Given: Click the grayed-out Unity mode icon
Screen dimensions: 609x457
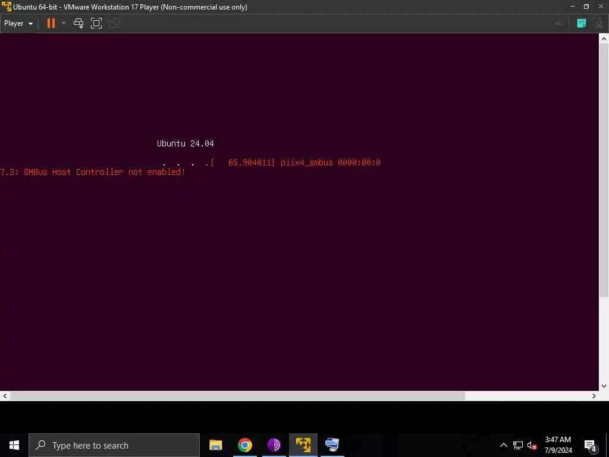Looking at the screenshot, I should (x=114, y=23).
